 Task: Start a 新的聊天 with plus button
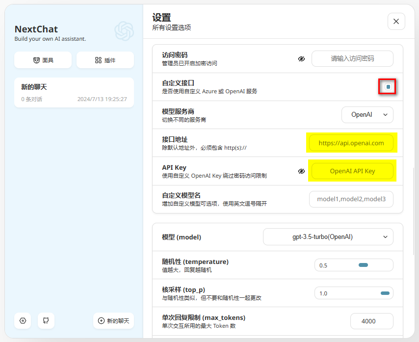pos(113,320)
